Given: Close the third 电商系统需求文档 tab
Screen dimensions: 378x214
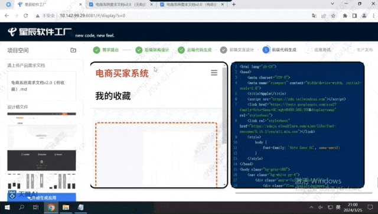Looking at the screenshot, I should (222, 5).
